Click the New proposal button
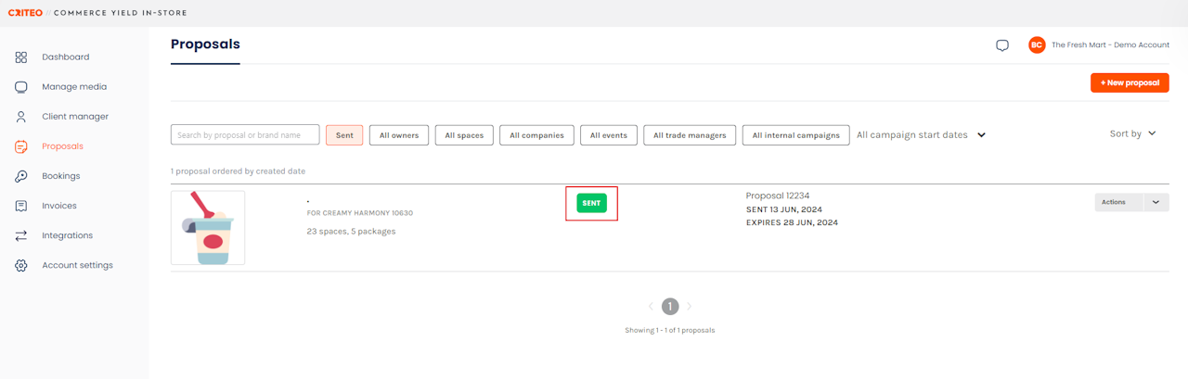 click(1130, 83)
